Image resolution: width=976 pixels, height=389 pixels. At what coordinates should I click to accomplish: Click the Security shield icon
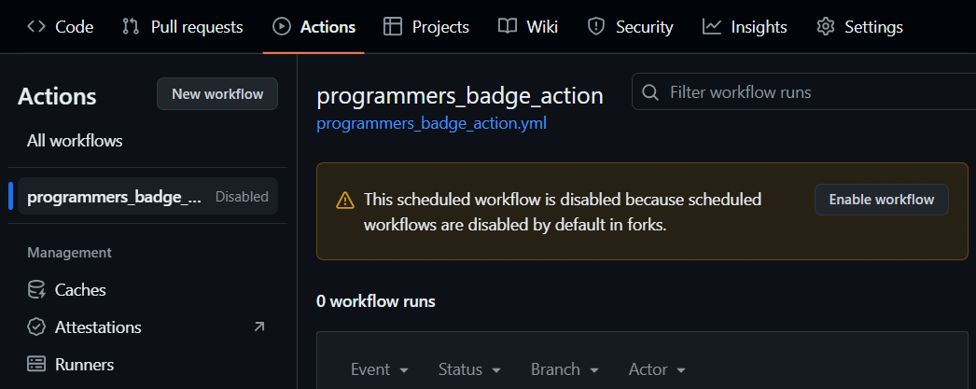tap(596, 27)
